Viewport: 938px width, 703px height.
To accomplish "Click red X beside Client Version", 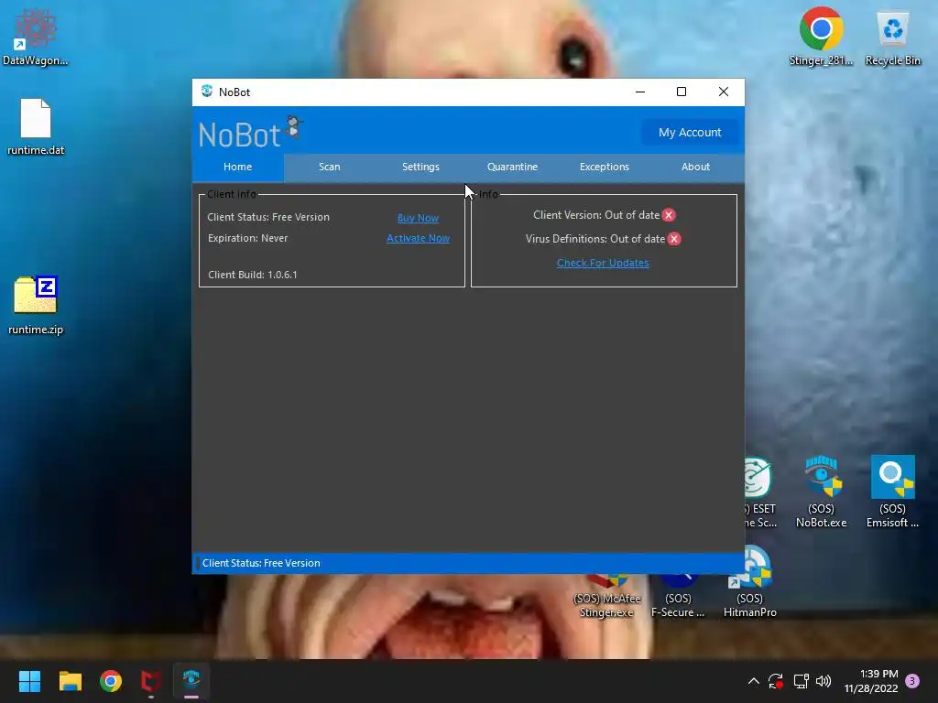I will coord(669,215).
